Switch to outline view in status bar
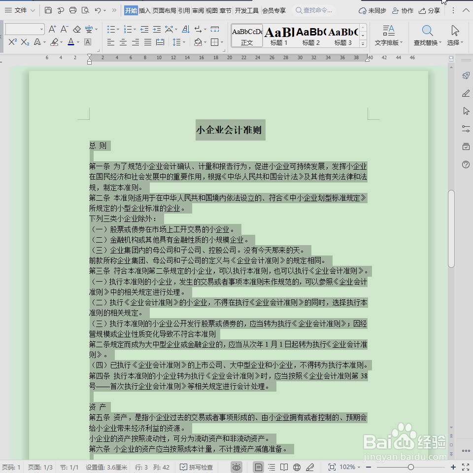 (271, 467)
